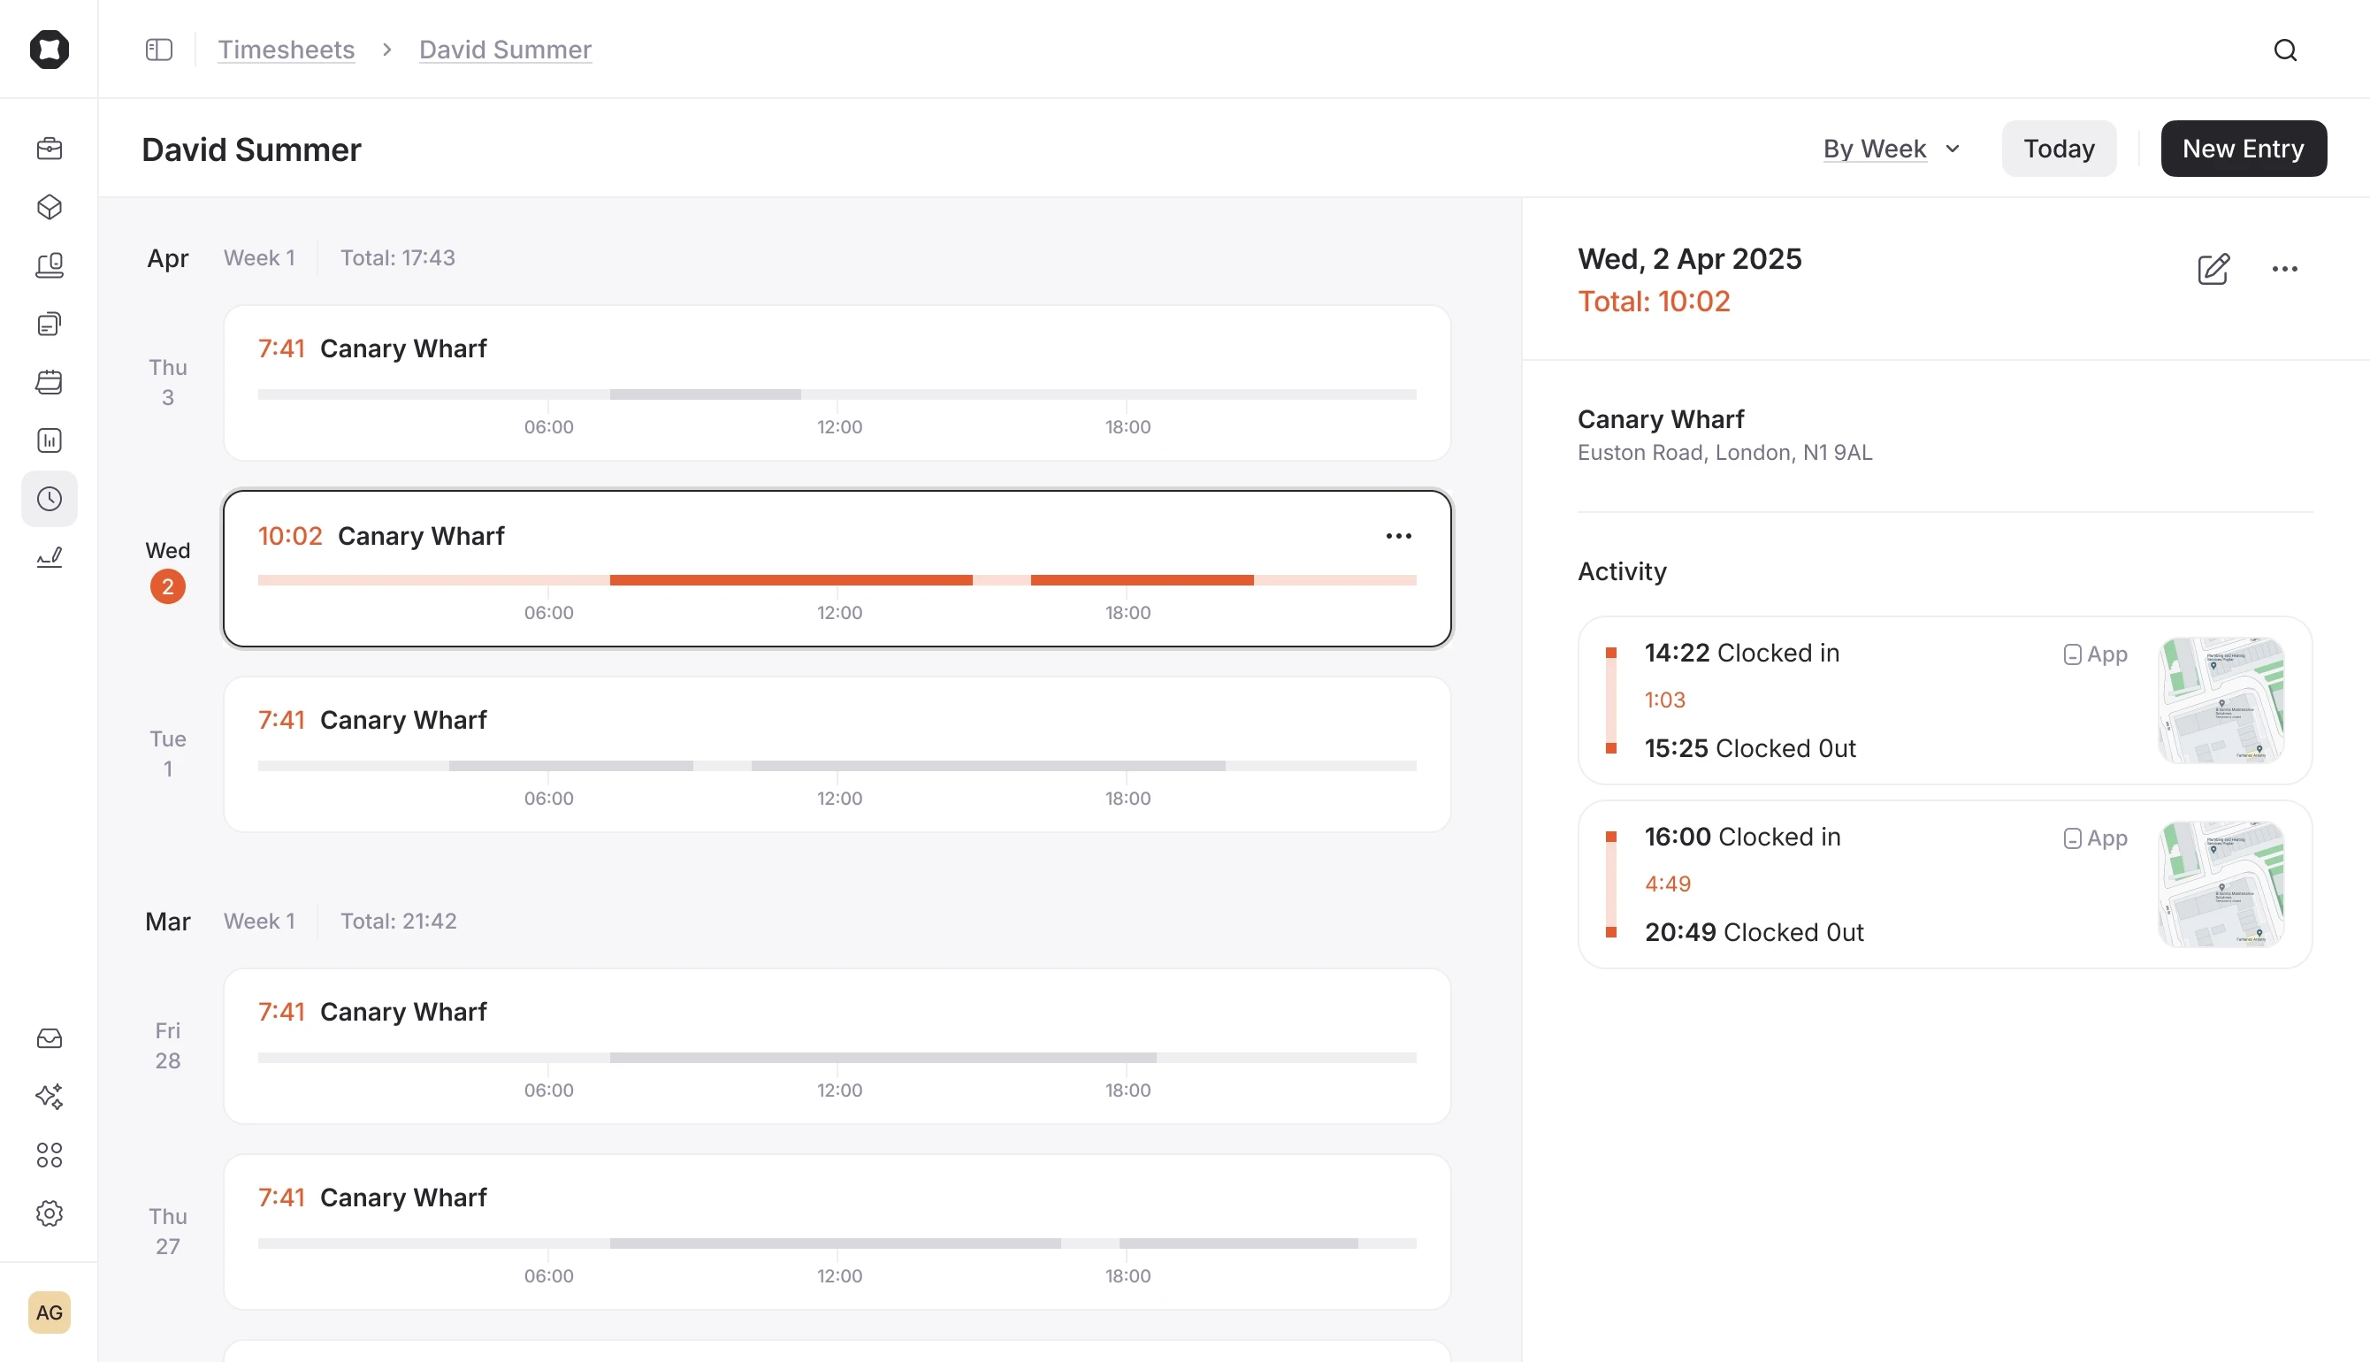Click the sparkles AI icon

pos(50,1097)
